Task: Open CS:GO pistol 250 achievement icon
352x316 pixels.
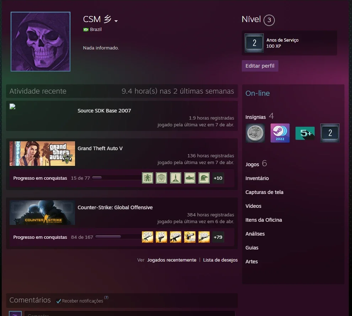Action: point(190,237)
